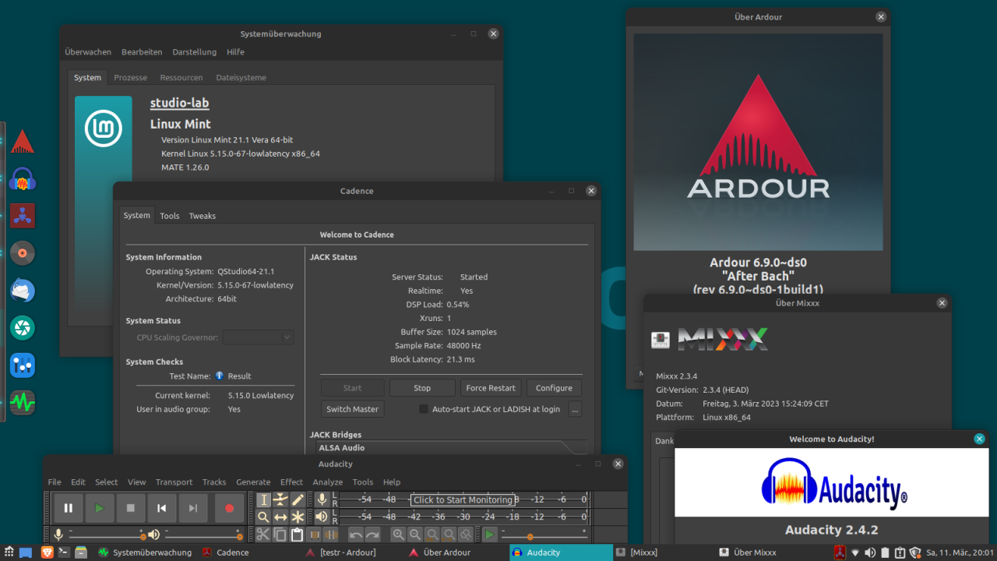Toggle Multi-Tool asterisk mode in Audacity
Viewport: 997px width, 561px height.
[x=298, y=517]
